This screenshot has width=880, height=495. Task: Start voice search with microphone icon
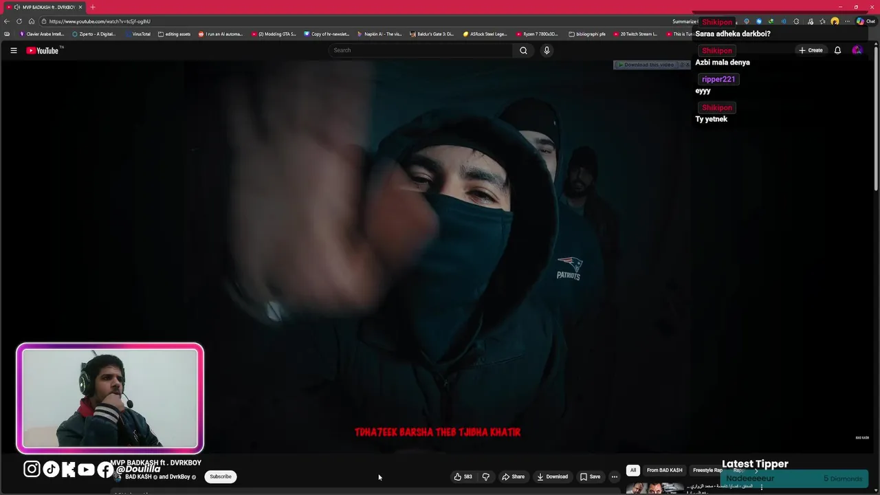547,50
